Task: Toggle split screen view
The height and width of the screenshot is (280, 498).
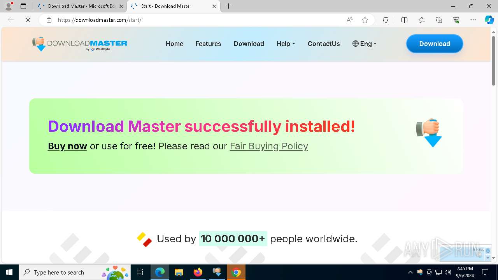Action: pyautogui.click(x=404, y=20)
